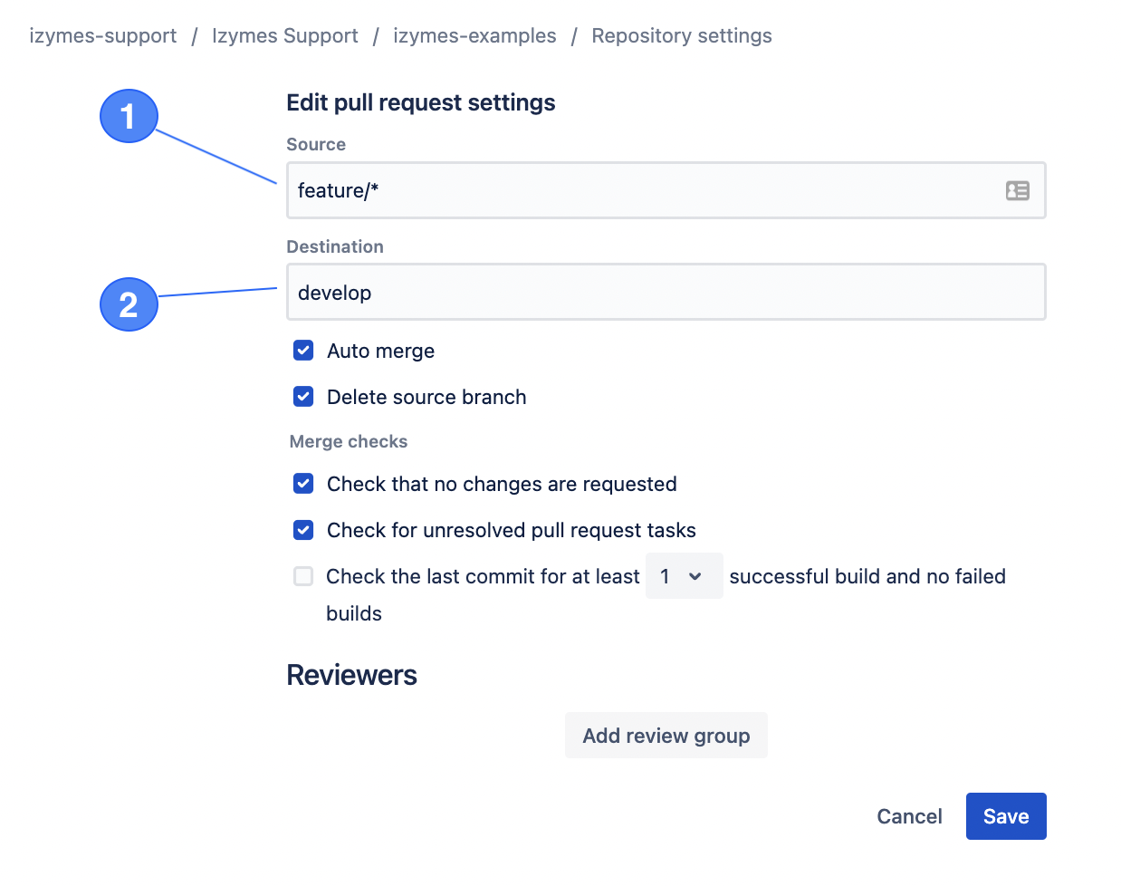Click the Reviewers section heading
The width and height of the screenshot is (1121, 886).
tap(351, 675)
